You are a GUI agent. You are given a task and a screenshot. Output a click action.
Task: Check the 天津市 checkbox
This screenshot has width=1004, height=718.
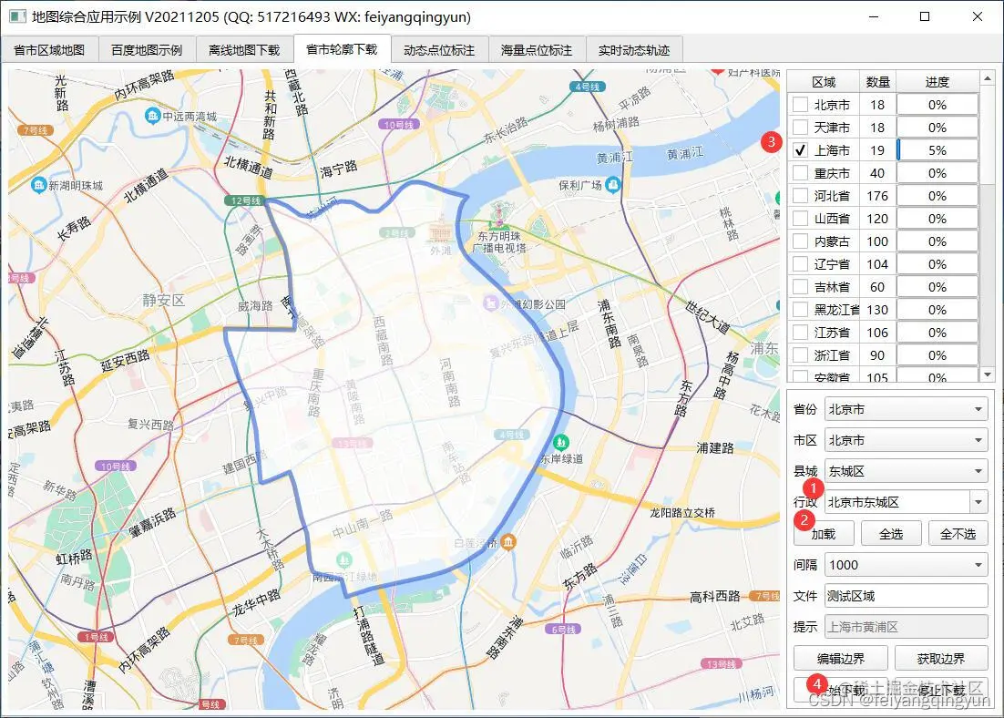(801, 128)
